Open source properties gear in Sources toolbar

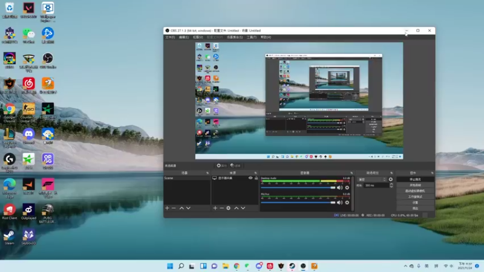pos(229,208)
